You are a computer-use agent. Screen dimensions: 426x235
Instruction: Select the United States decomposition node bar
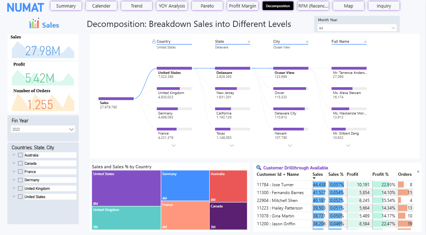(x=174, y=68)
